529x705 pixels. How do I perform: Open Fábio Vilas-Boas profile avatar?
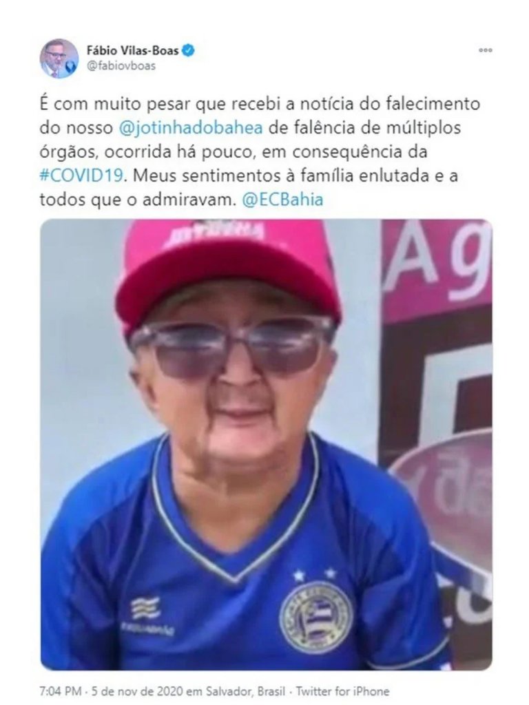click(59, 59)
